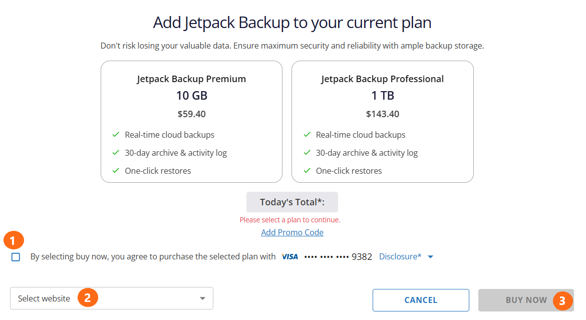Click the dropdown arrow beside Select website
This screenshot has height=320, width=586.
tap(202, 297)
